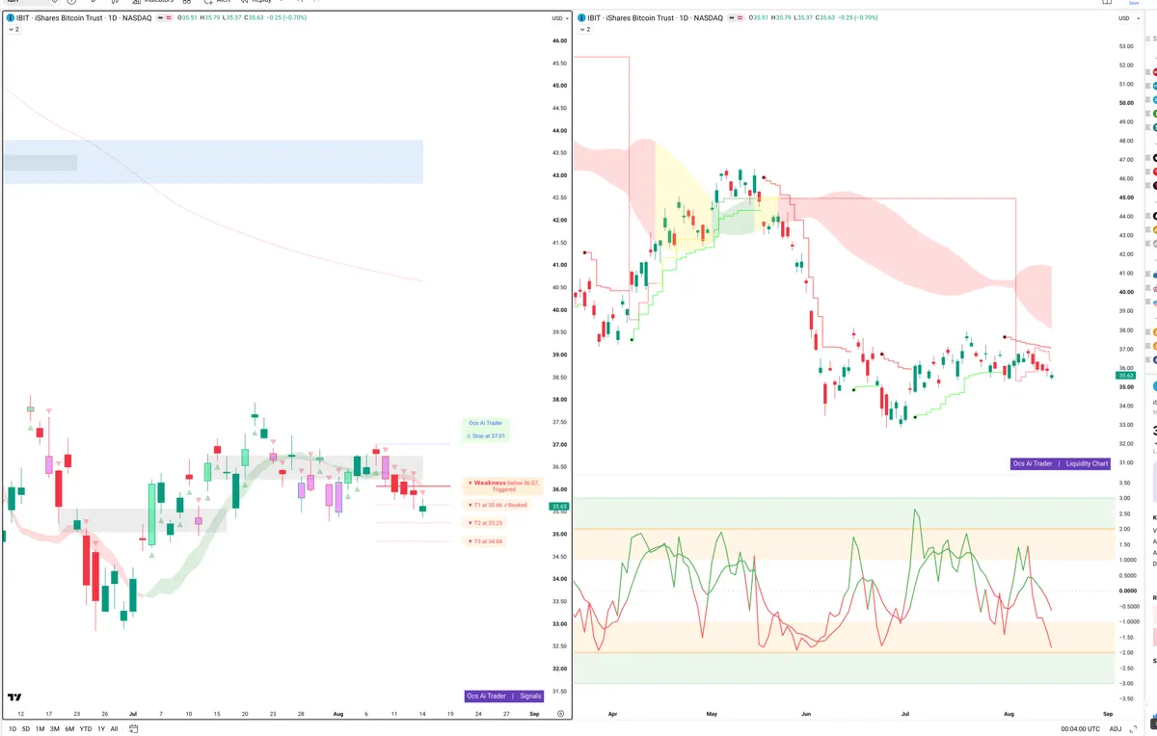Viewport: 1157px width, 736px height.
Task: Expand the collapsed indicators legend '2' on the left chart
Action: pyautogui.click(x=13, y=30)
